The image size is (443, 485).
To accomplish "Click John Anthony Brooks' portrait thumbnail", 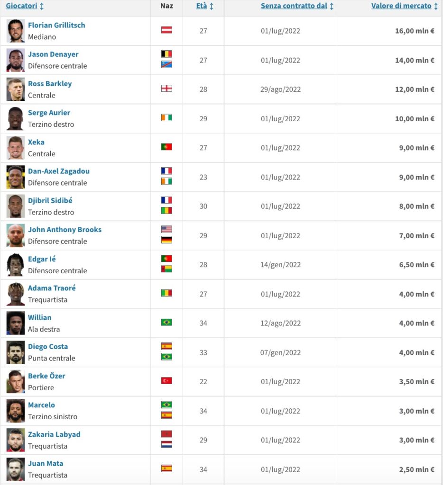I will click(15, 235).
